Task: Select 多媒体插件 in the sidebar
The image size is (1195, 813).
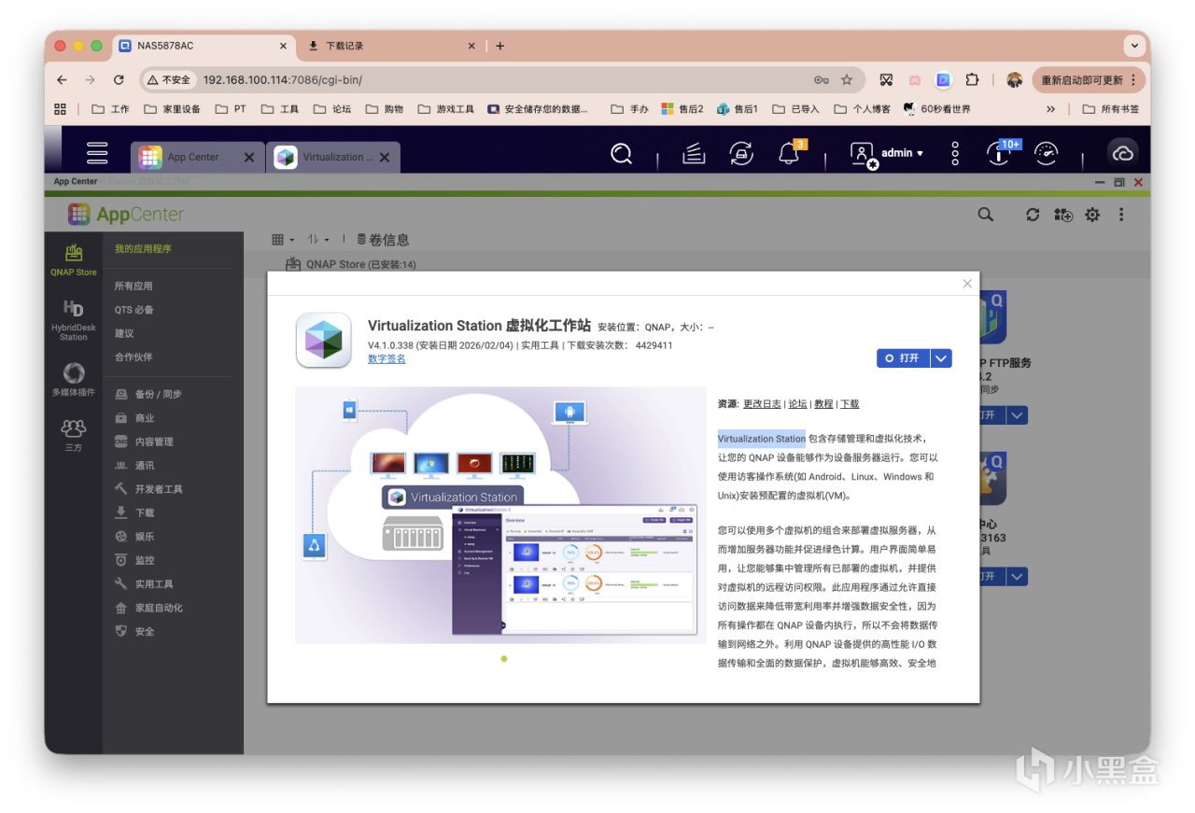Action: (x=74, y=380)
